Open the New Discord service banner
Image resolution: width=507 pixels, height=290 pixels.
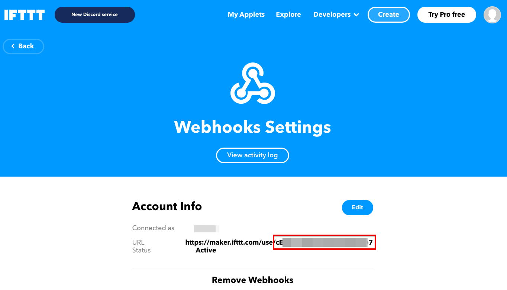click(x=95, y=14)
